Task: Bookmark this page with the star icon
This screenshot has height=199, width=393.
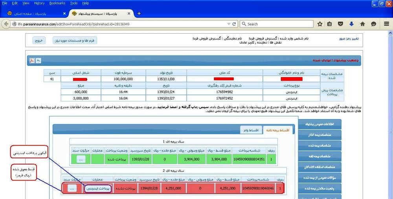Action: pos(320,24)
